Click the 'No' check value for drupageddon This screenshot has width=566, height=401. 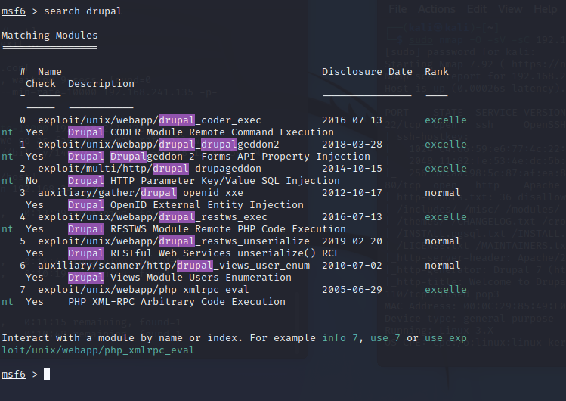pyautogui.click(x=32, y=181)
